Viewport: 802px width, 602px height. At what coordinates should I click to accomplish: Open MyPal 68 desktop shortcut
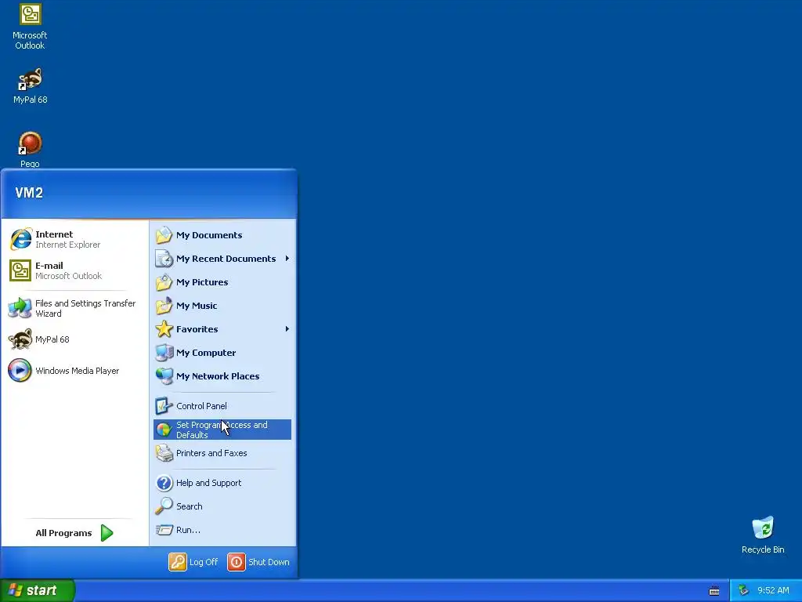coord(31,85)
